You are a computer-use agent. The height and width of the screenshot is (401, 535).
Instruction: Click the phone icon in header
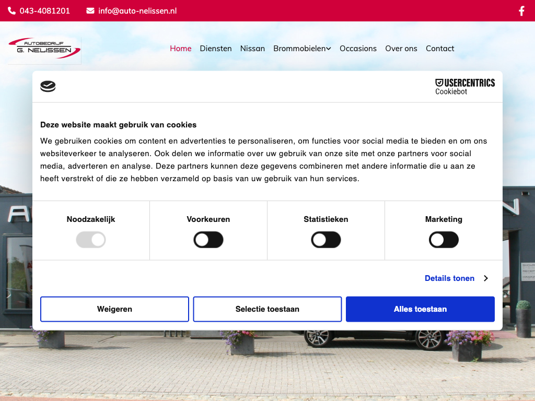click(12, 11)
